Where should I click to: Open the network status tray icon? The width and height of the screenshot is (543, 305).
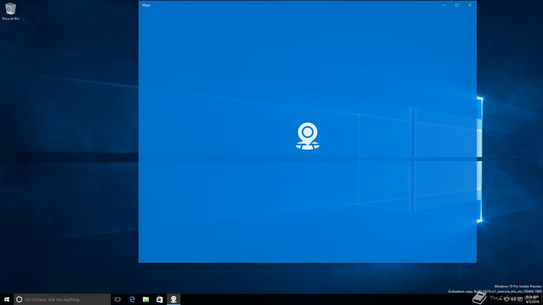tap(507, 299)
